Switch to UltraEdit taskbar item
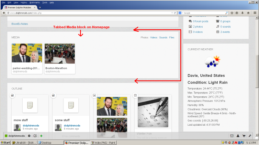Viewport: 259px width, 145px height. pyautogui.click(x=24, y=142)
